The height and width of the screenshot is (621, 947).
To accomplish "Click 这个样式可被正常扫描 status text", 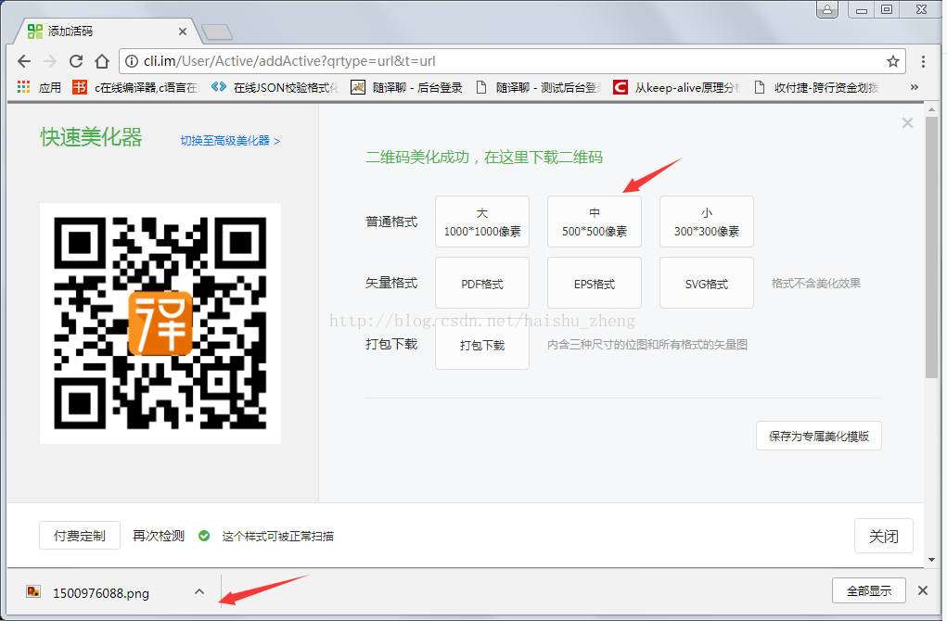I will tap(278, 536).
